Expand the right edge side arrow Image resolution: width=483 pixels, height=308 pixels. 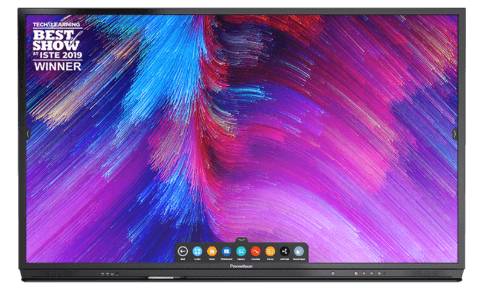(x=455, y=134)
